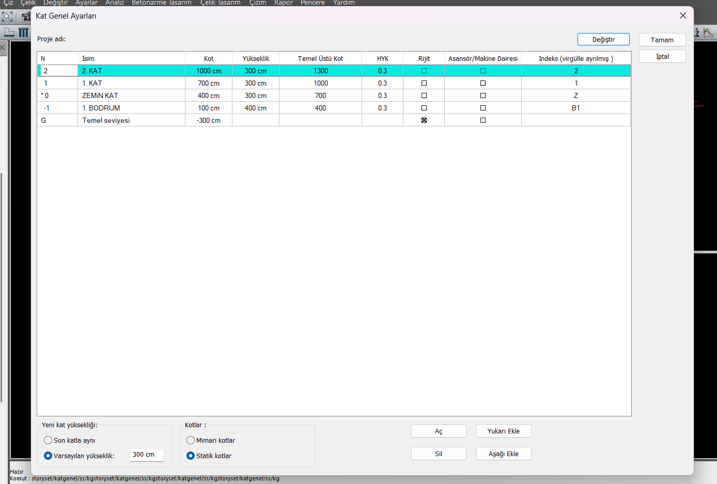The width and height of the screenshot is (717, 484).
Task: Uncheck Rijit for Temel seviyesi row
Action: tap(424, 120)
